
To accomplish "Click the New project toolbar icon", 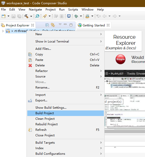I will [4, 16].
